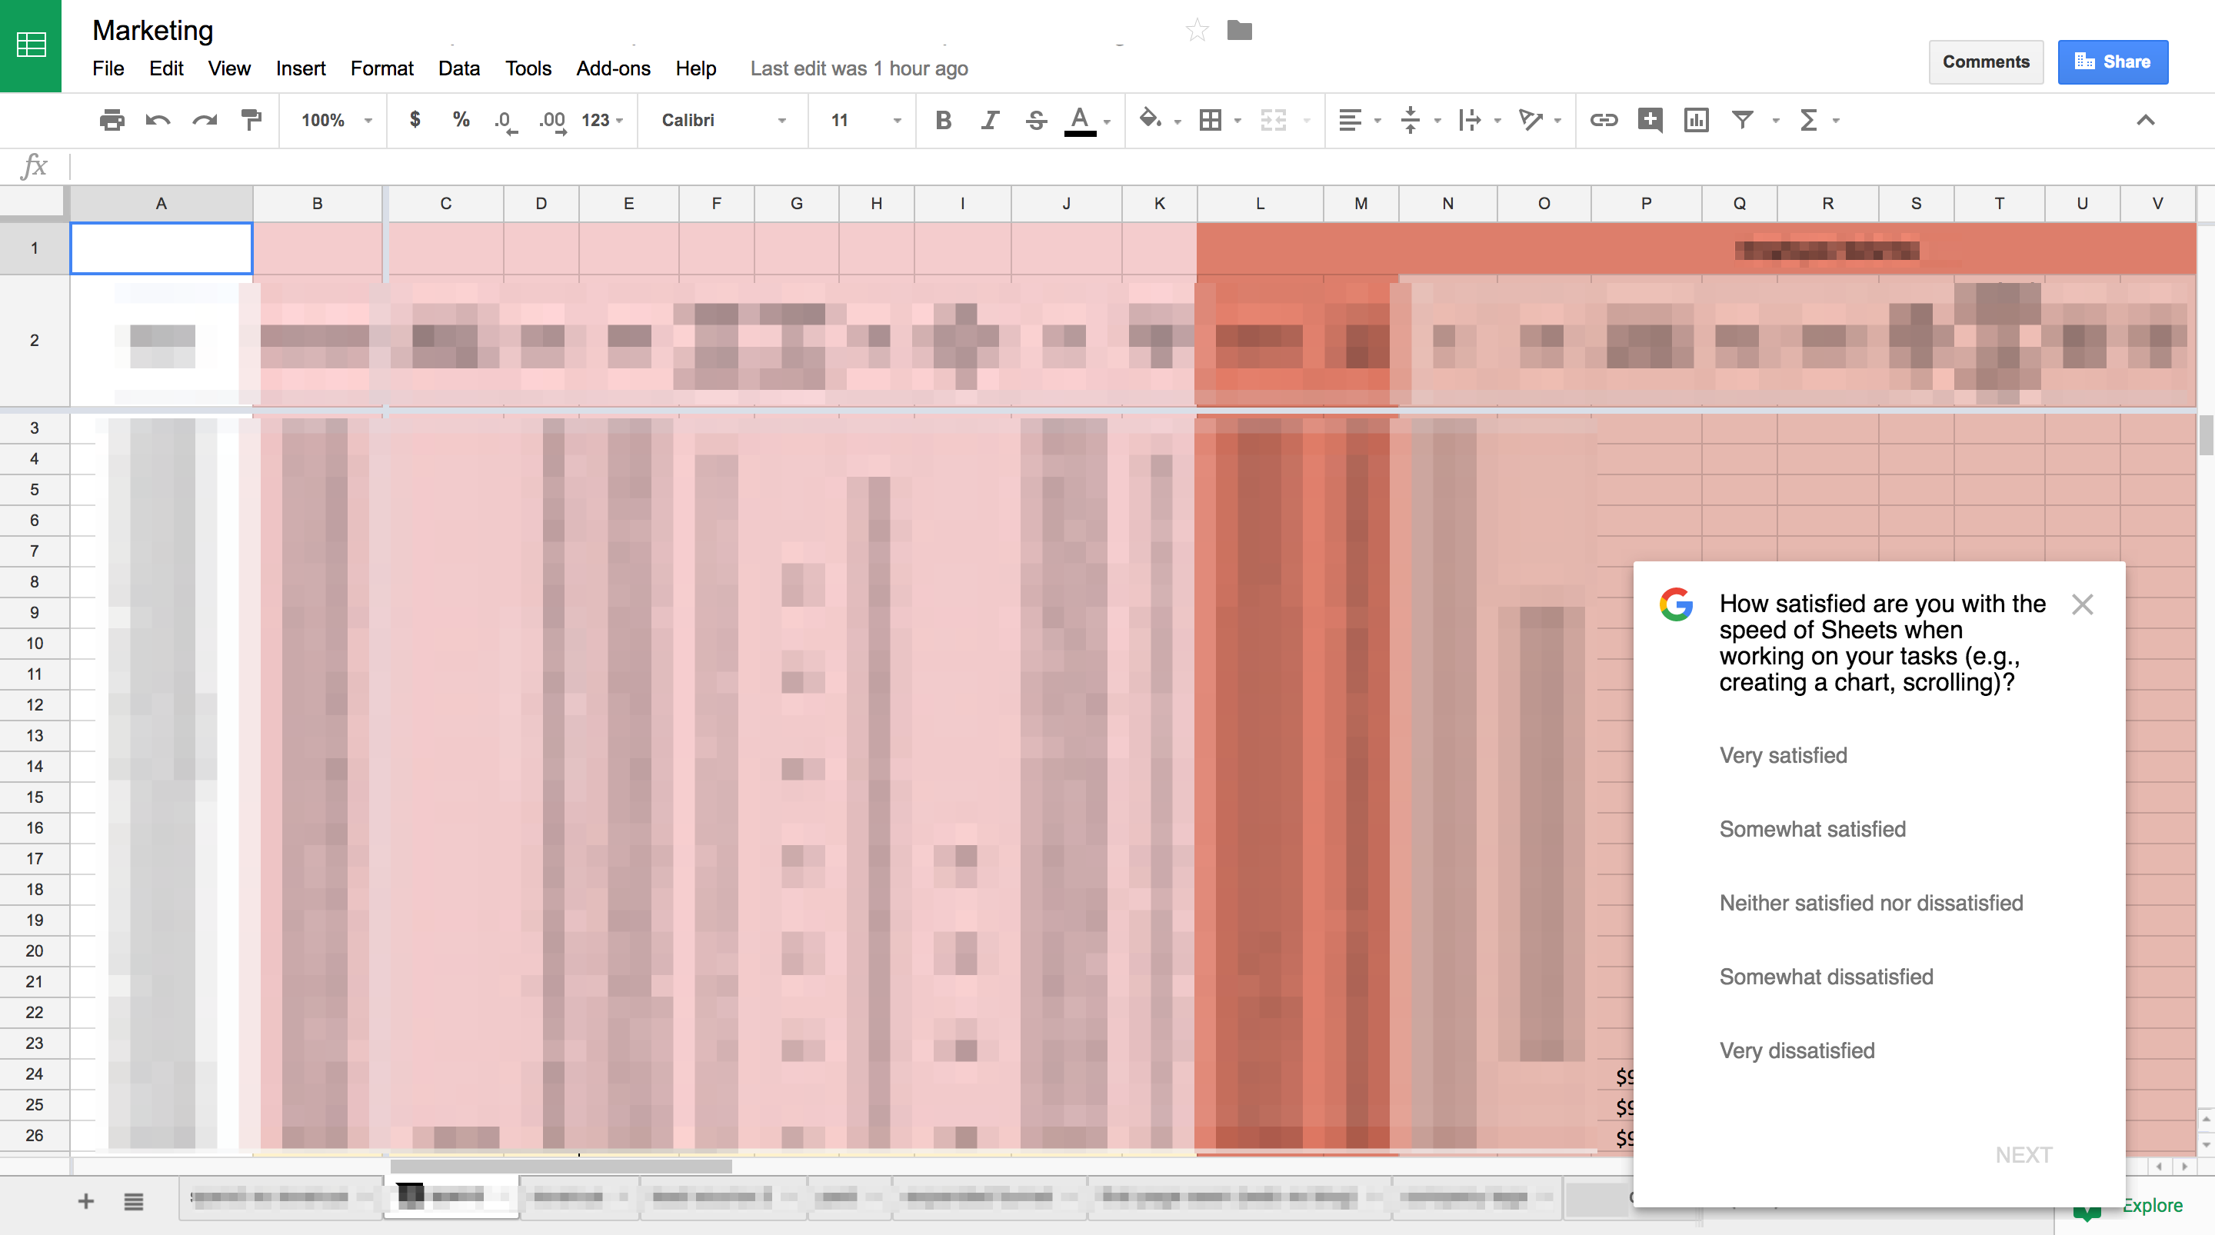Open the all sheets list icon
This screenshot has width=2215, height=1235.
click(x=133, y=1201)
